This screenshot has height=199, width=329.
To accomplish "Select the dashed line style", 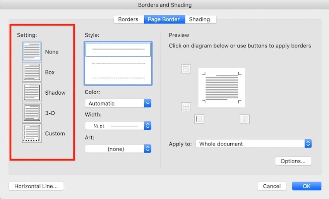I will tap(118, 78).
